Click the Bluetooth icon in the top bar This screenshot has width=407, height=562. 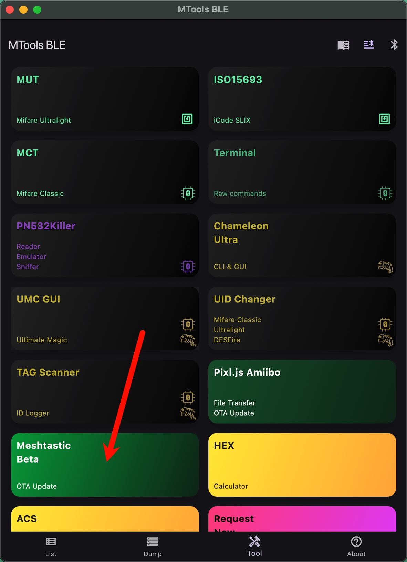click(x=394, y=45)
